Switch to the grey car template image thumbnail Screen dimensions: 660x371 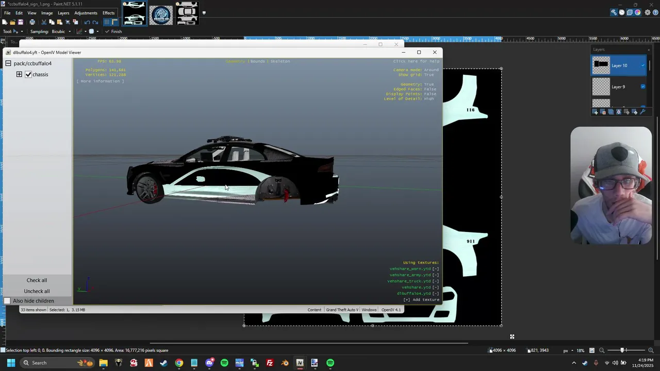187,14
